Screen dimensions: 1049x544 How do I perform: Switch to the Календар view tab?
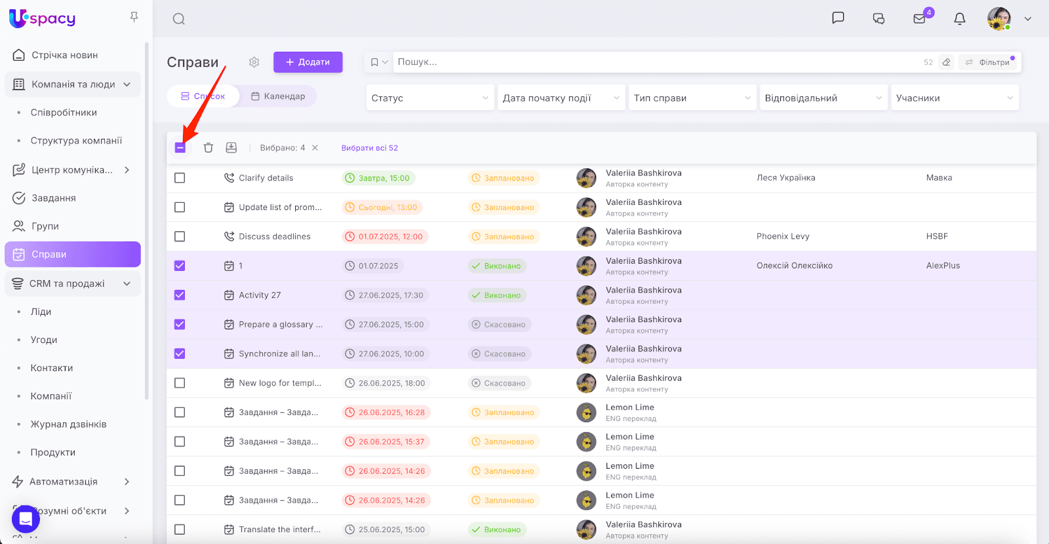(278, 96)
